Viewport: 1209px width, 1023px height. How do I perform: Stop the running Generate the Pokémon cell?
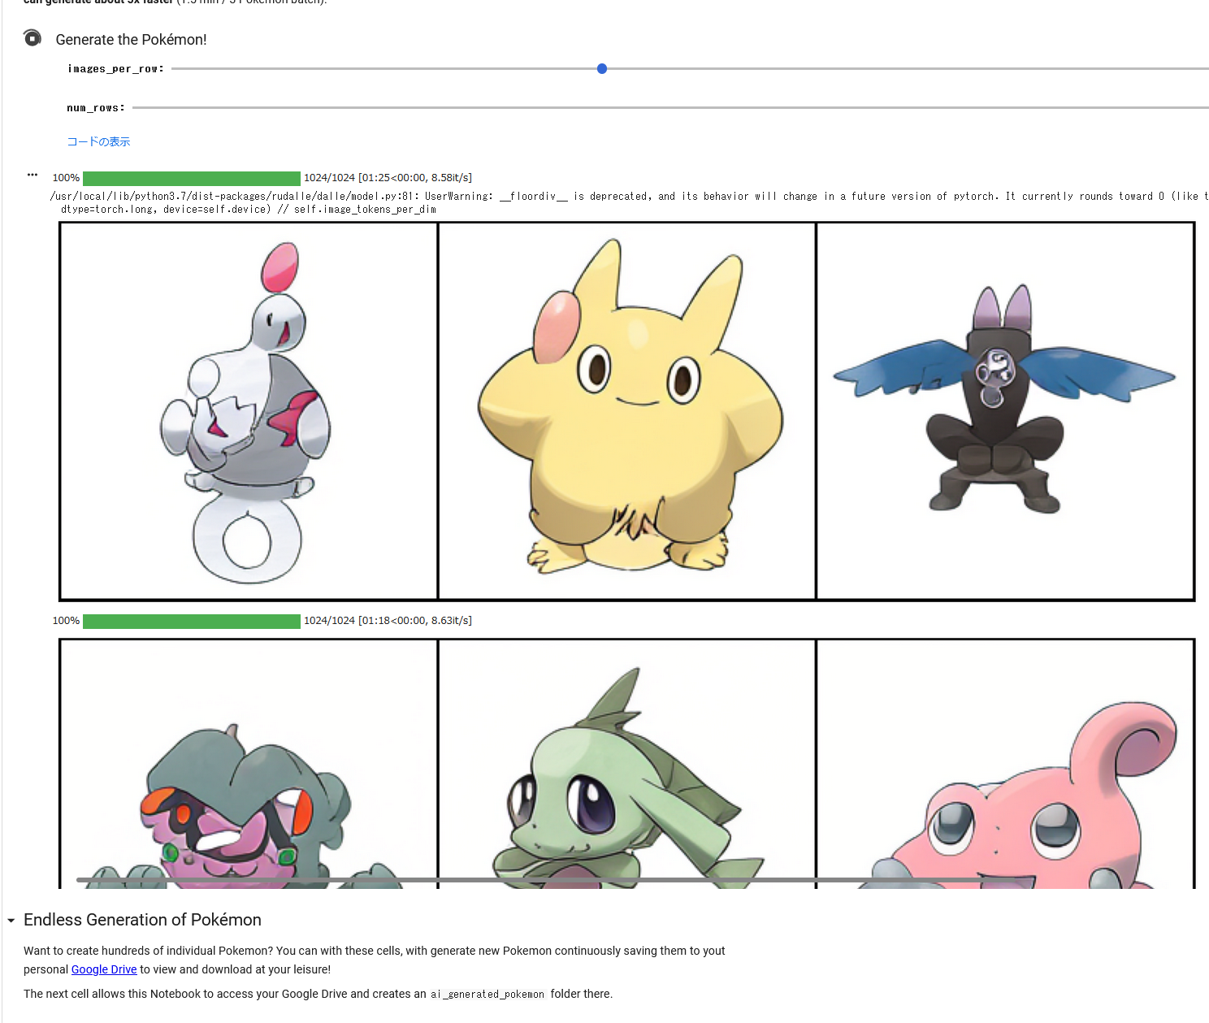32,38
